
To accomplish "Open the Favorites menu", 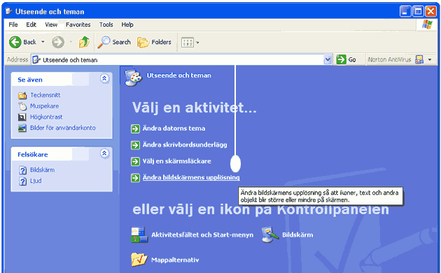I will point(78,24).
